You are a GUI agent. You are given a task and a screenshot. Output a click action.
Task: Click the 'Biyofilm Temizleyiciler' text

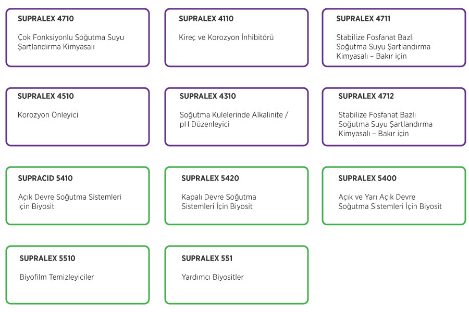click(x=57, y=277)
